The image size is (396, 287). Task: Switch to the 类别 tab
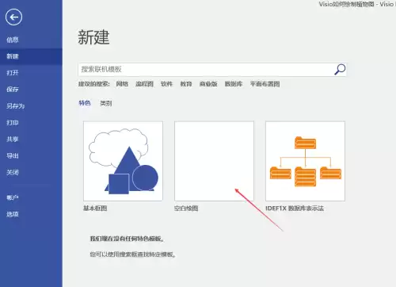pos(106,103)
